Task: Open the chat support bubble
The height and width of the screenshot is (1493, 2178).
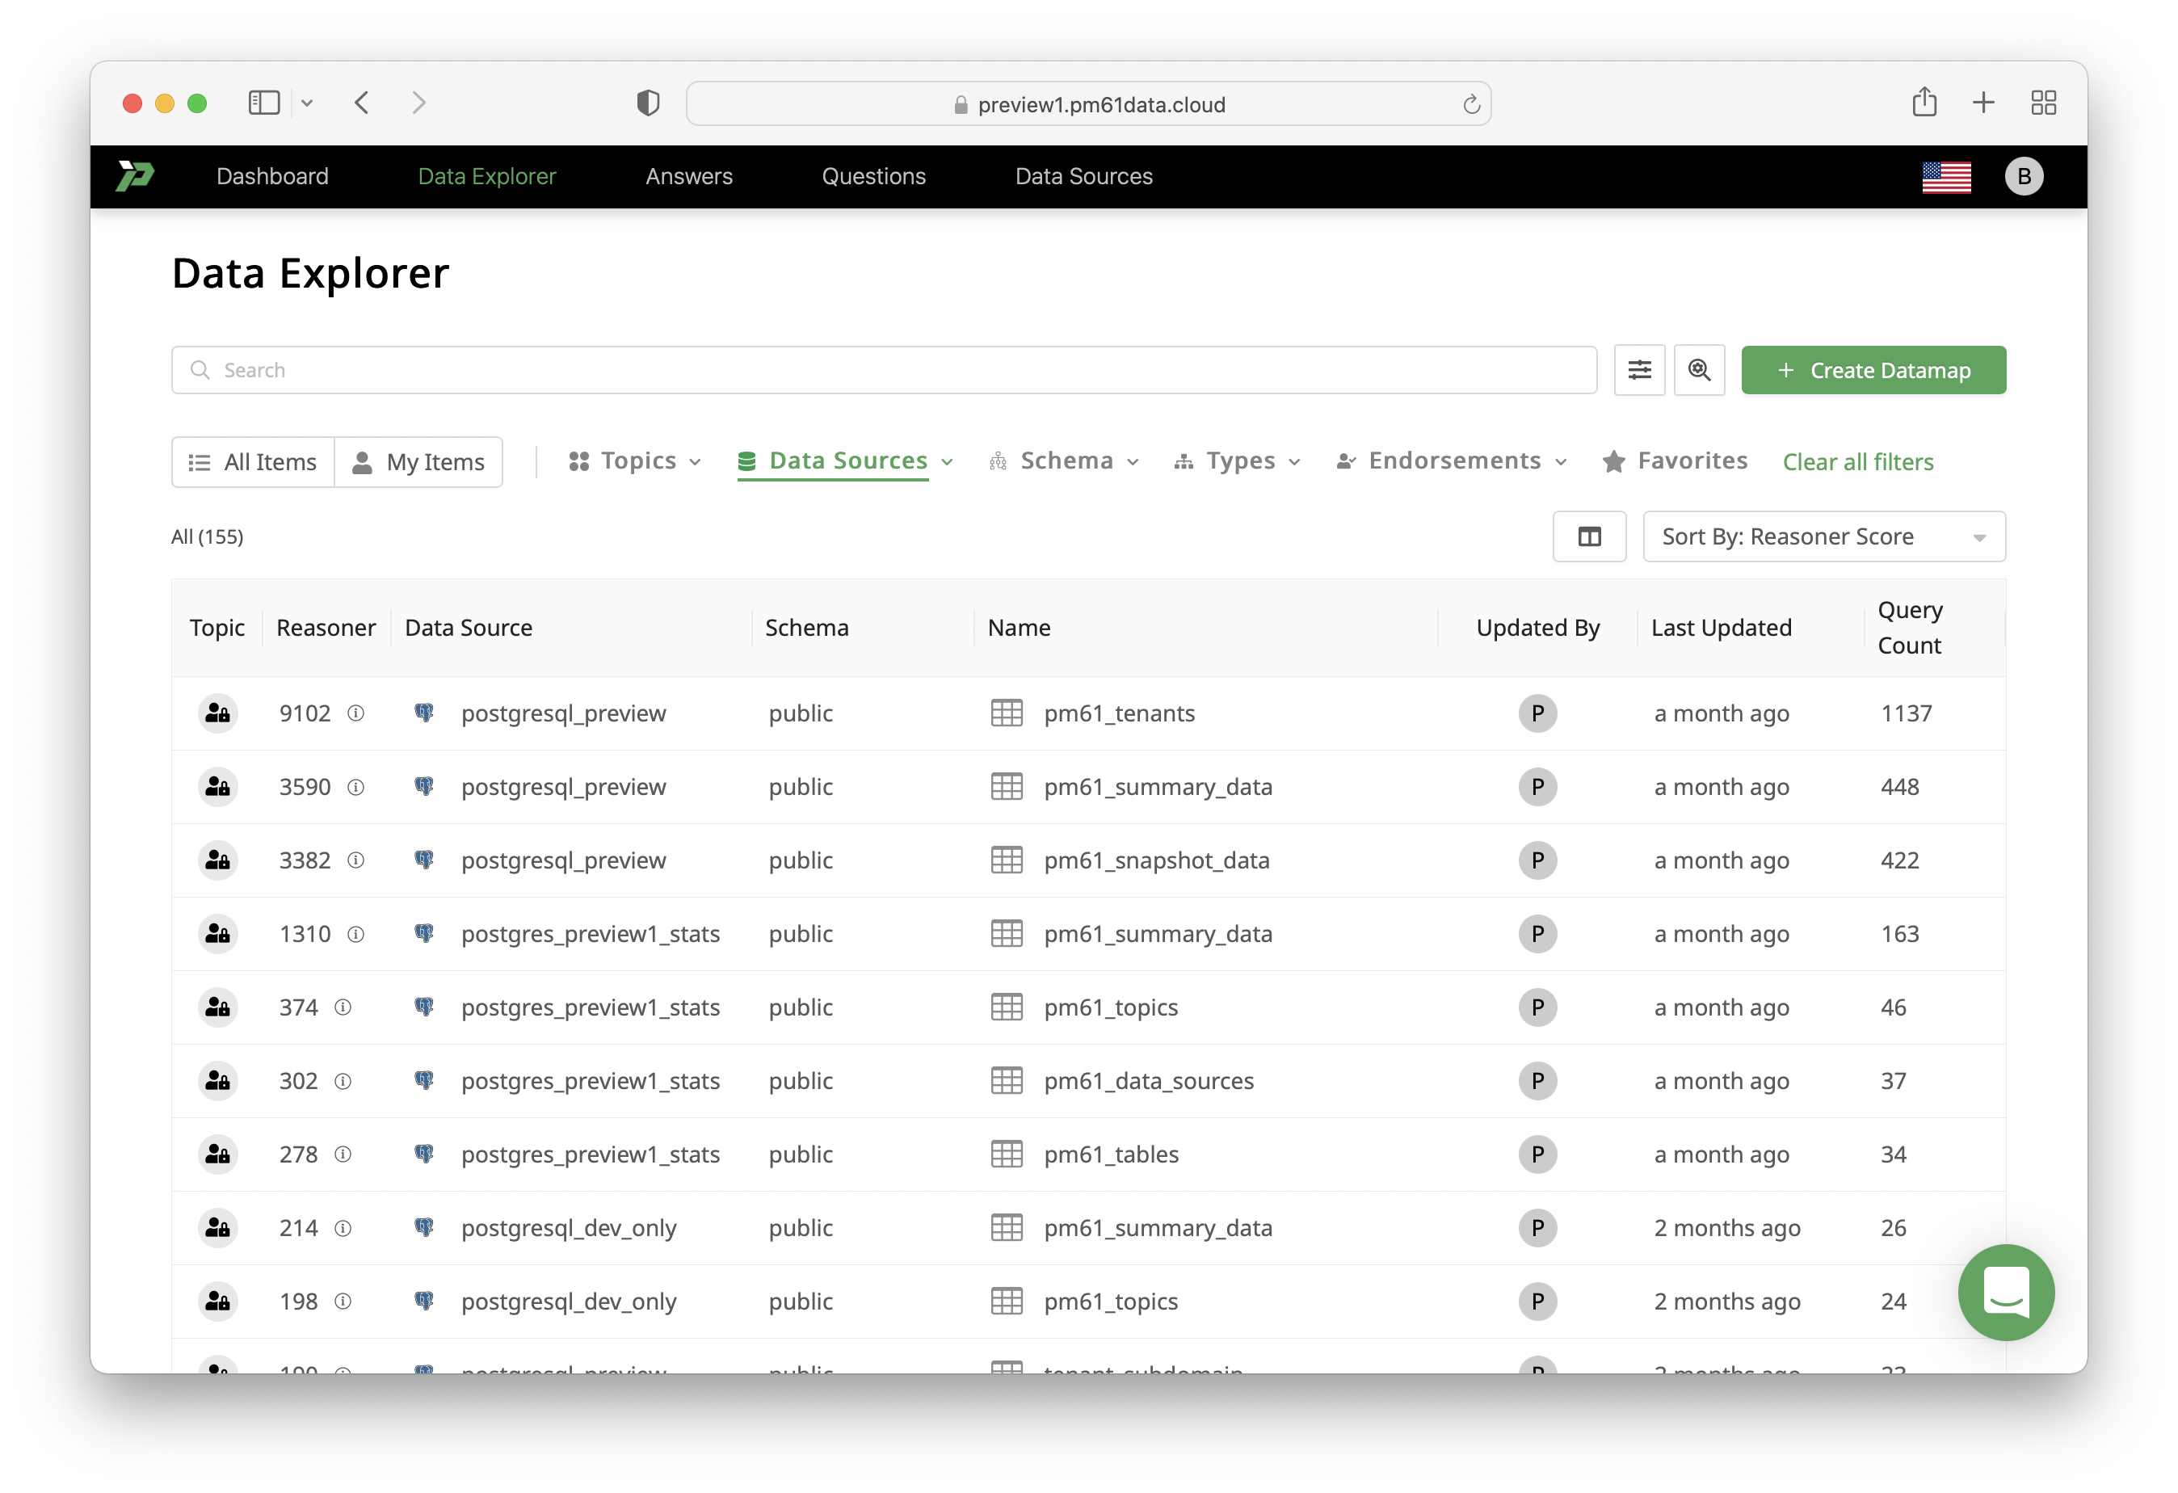Action: pyautogui.click(x=2006, y=1292)
